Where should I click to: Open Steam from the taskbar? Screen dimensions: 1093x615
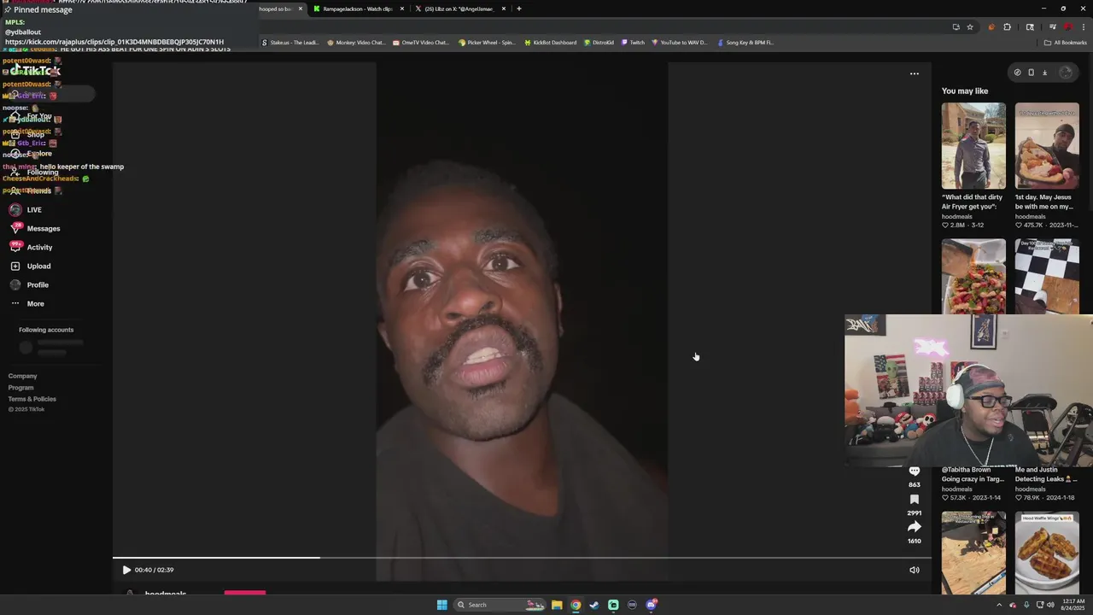(x=594, y=605)
